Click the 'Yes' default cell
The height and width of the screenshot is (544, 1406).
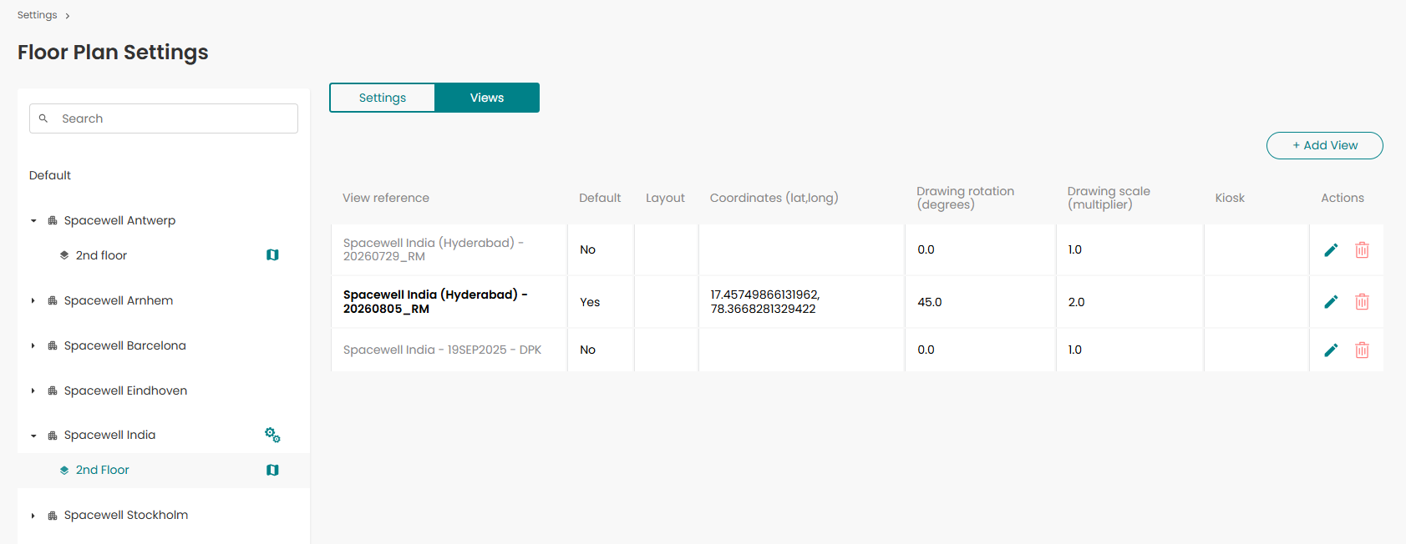pyautogui.click(x=590, y=302)
